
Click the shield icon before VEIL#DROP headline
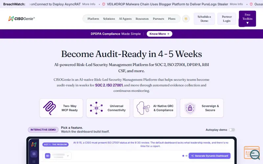tap(104, 4)
